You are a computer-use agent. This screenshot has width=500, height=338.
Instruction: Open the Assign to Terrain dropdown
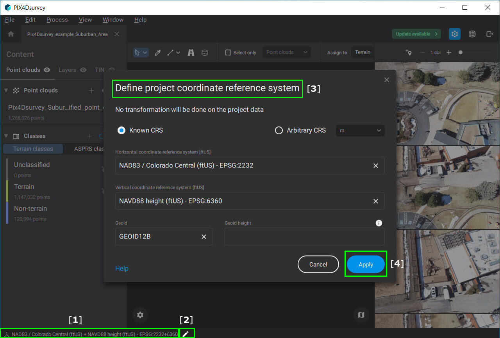[362, 52]
